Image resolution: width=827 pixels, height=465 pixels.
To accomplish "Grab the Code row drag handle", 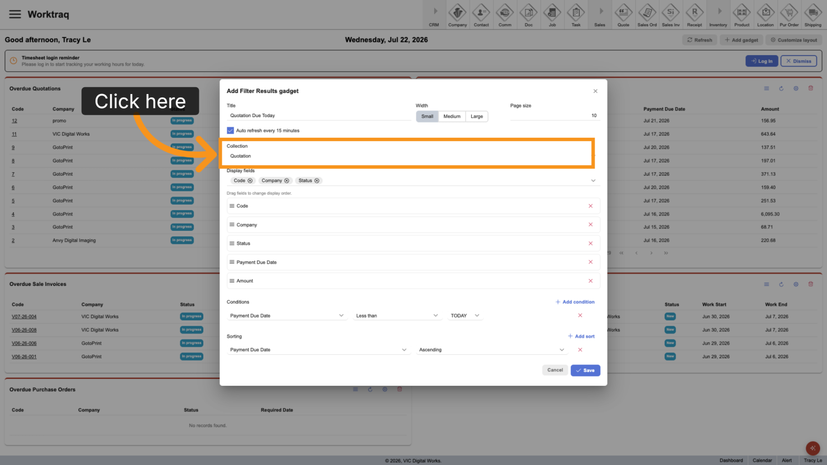I will pyautogui.click(x=232, y=206).
